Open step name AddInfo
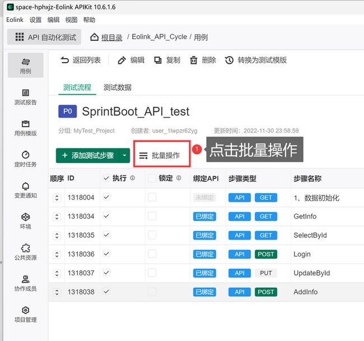Screen dimensions: 364x341 pos(306,292)
